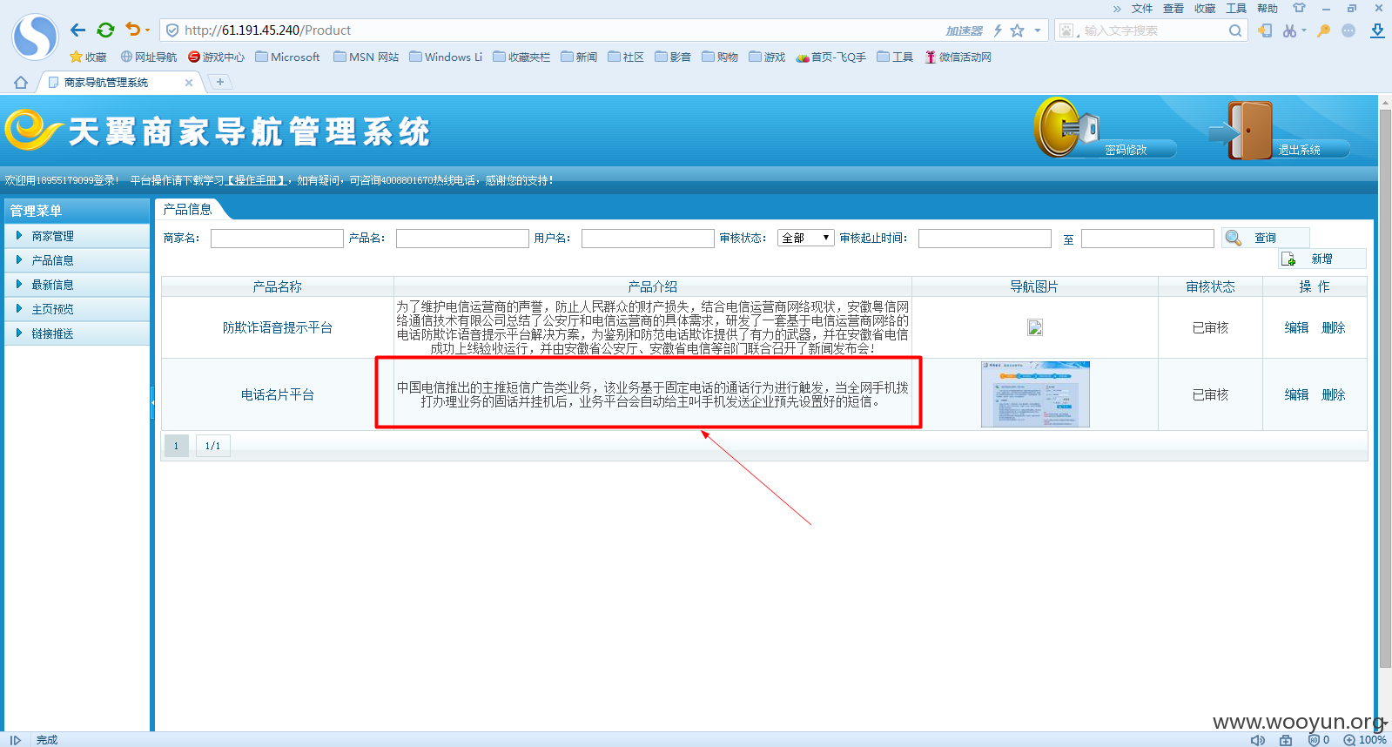Click the 新增 add button
The image size is (1392, 747).
[x=1321, y=259]
